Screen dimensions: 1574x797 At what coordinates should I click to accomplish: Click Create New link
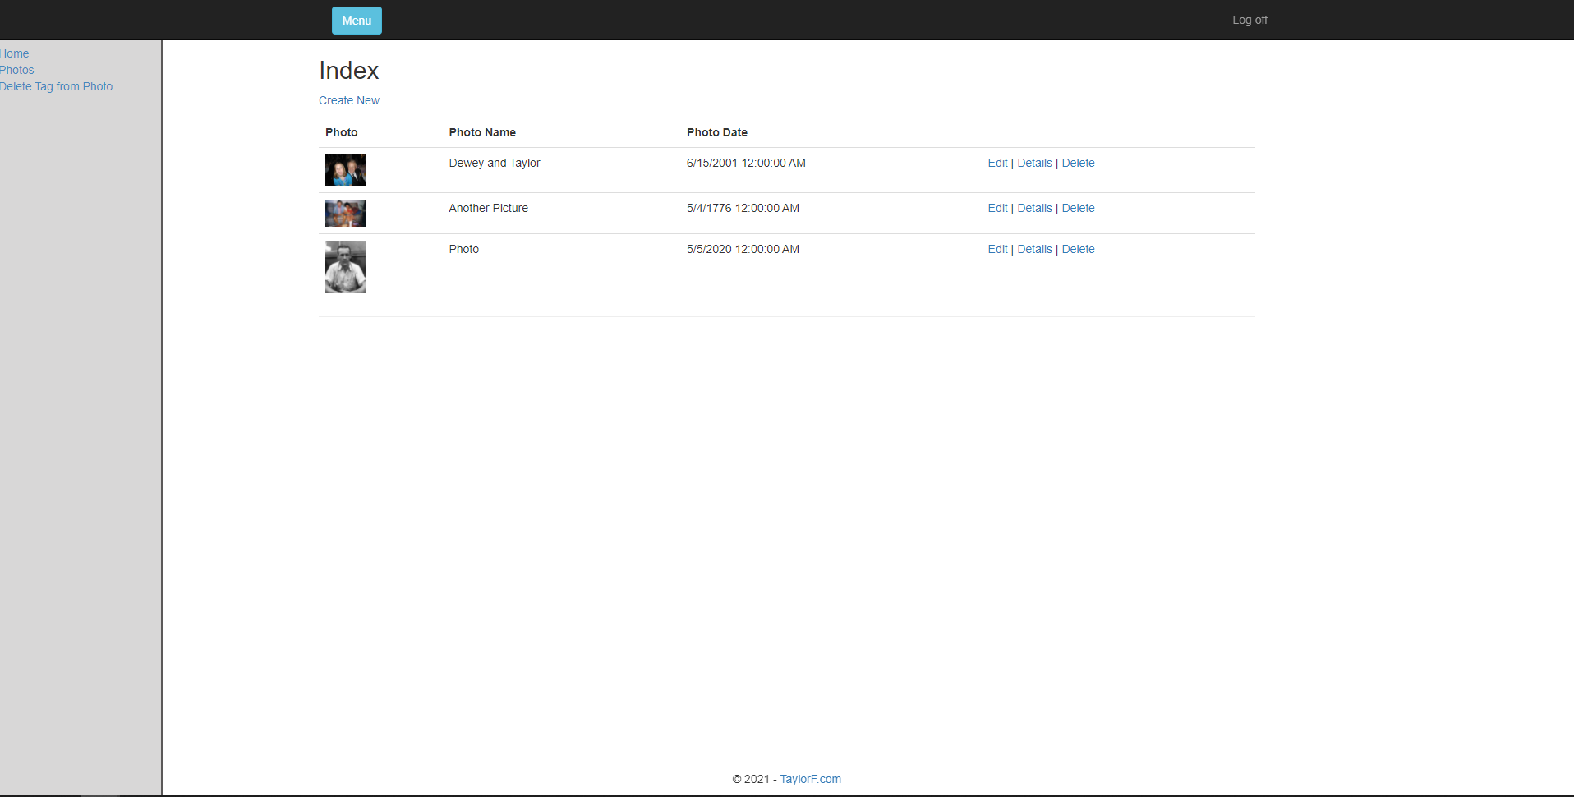click(349, 100)
